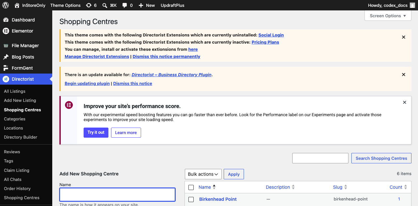Image resolution: width=418 pixels, height=206 pixels.
Task: Focus the shopping centre search field
Action: click(x=320, y=158)
